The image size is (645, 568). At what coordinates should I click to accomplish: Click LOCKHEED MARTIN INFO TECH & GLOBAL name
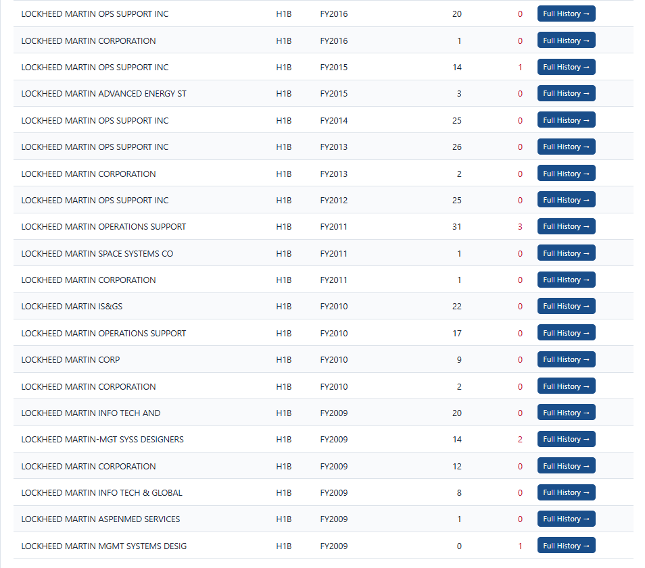tap(101, 493)
